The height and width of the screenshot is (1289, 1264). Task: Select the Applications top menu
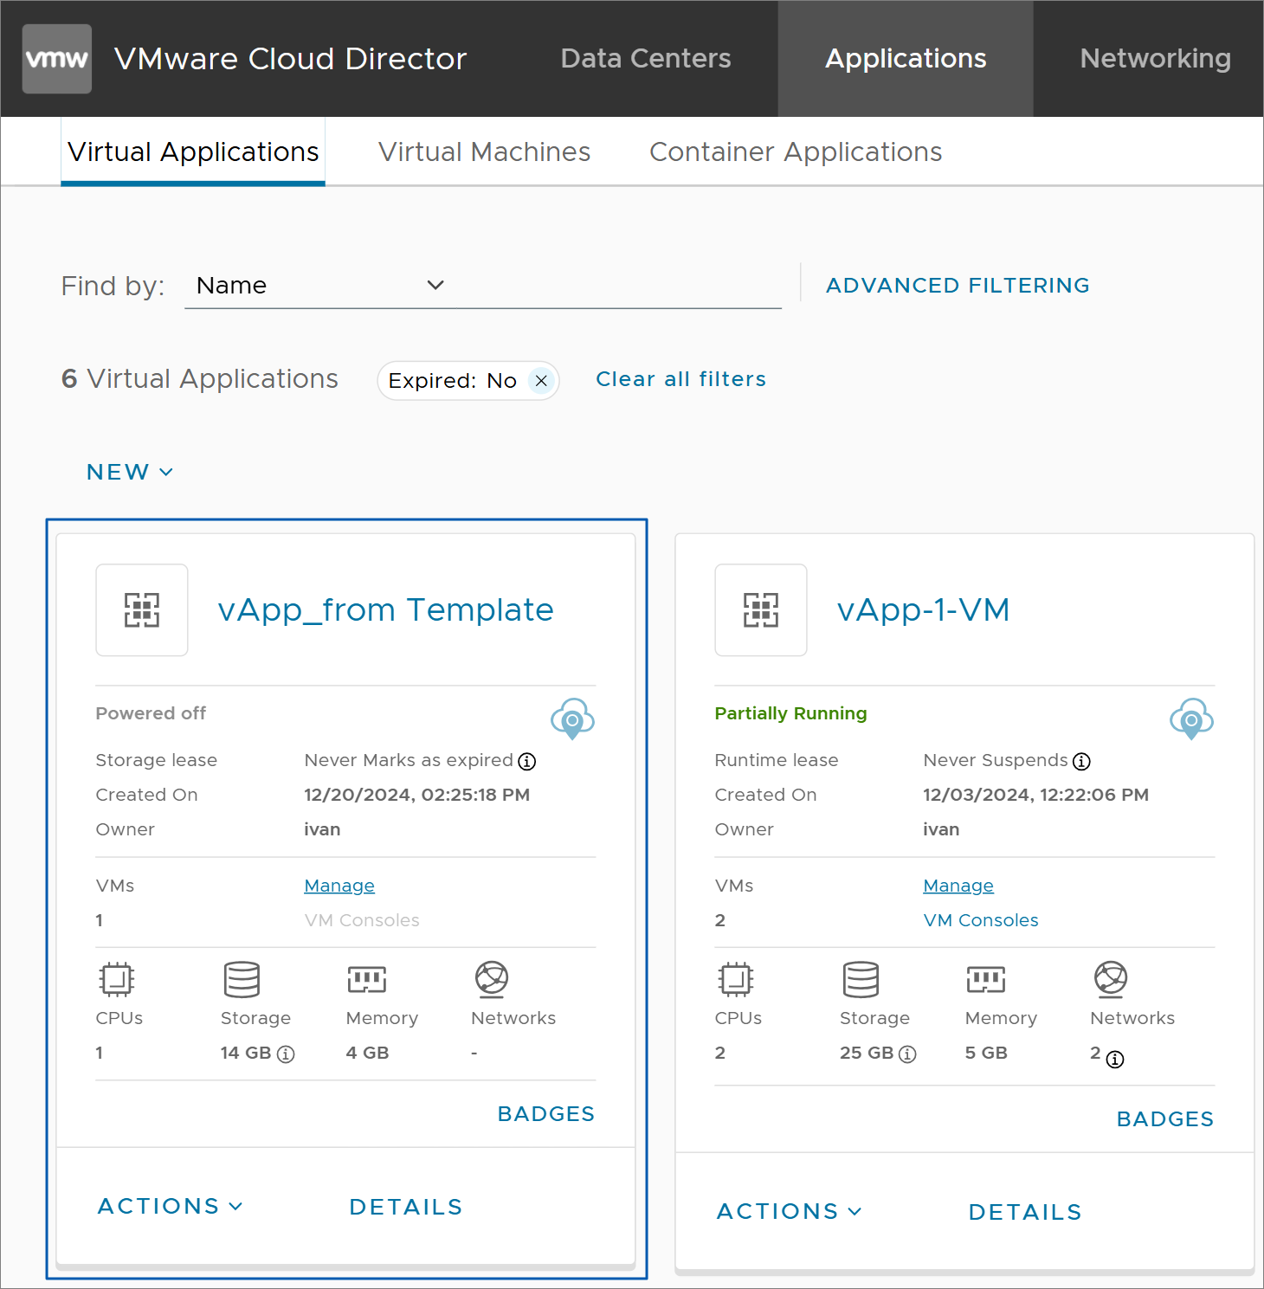[906, 59]
